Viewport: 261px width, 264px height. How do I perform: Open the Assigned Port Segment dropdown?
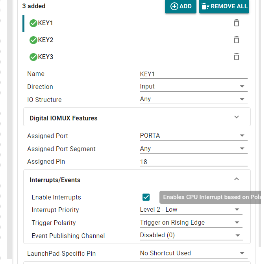coord(194,149)
